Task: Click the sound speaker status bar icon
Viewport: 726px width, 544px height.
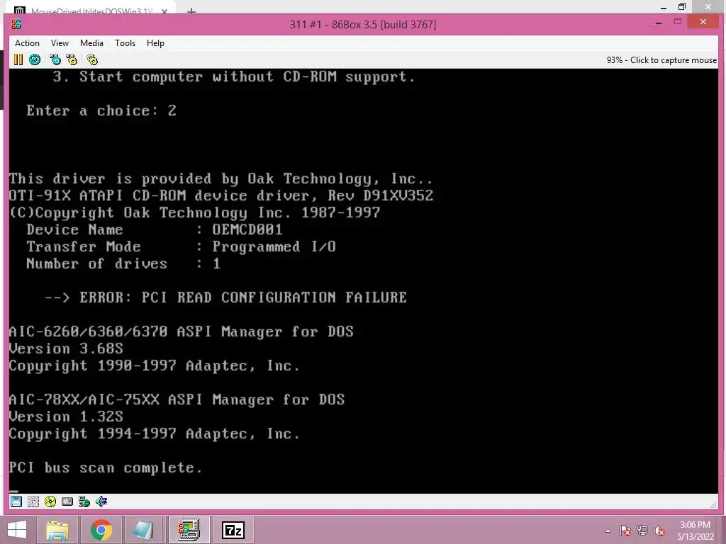Action: coord(101,501)
